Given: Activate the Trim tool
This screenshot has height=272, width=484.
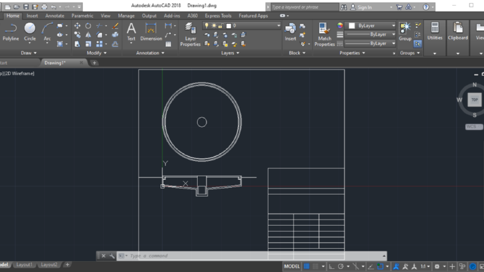Looking at the screenshot, I should 99,26.
